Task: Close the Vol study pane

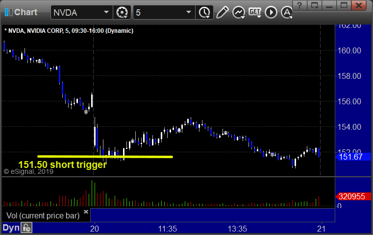Action: pos(86,211)
